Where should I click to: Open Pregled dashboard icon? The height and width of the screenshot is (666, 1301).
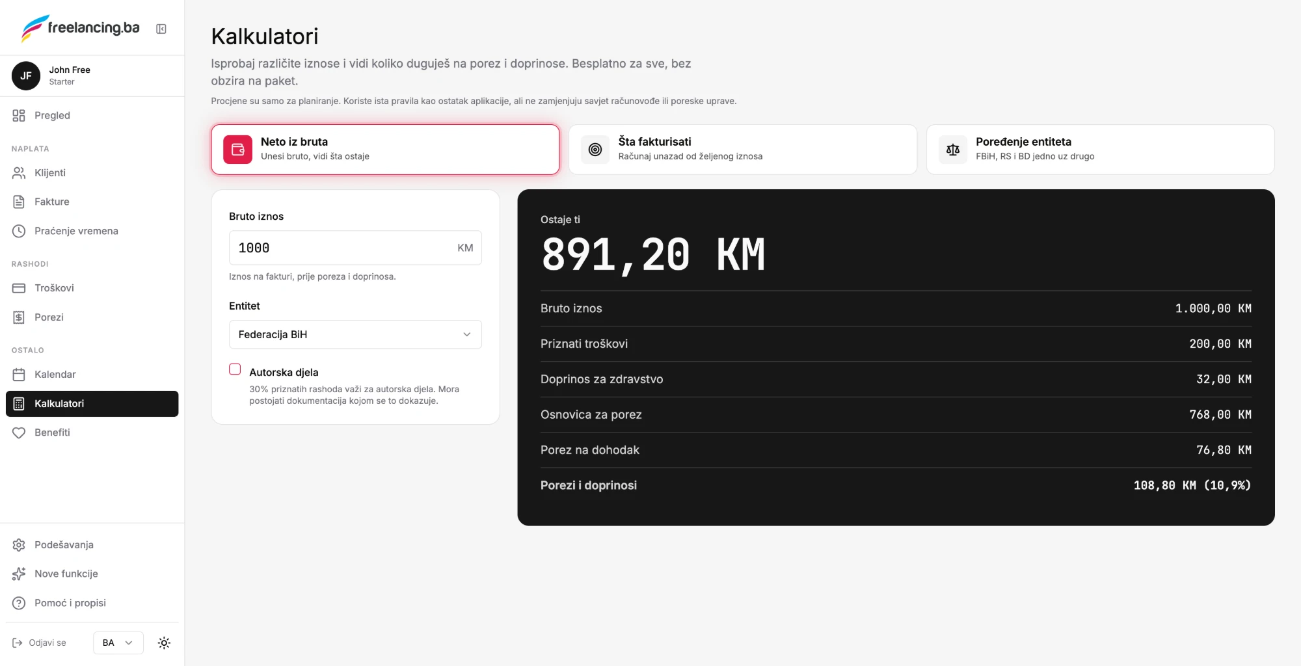(19, 116)
